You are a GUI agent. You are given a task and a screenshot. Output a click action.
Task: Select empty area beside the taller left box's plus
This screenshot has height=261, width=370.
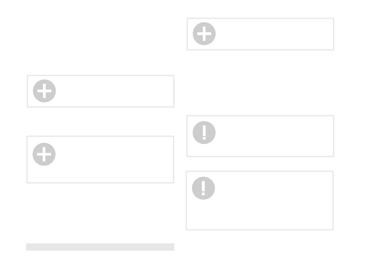tap(114, 155)
